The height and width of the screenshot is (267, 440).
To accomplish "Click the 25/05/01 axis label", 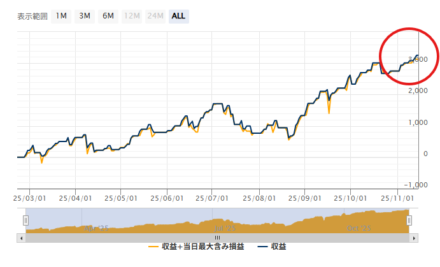I will (120, 198).
